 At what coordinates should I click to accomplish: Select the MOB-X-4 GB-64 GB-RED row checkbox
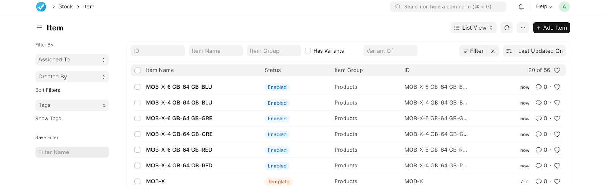pyautogui.click(x=137, y=166)
